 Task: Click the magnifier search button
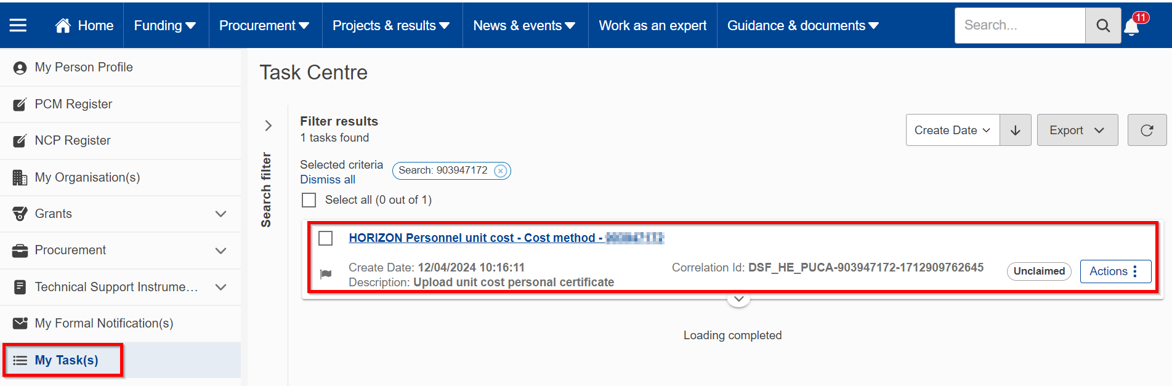(x=1102, y=26)
